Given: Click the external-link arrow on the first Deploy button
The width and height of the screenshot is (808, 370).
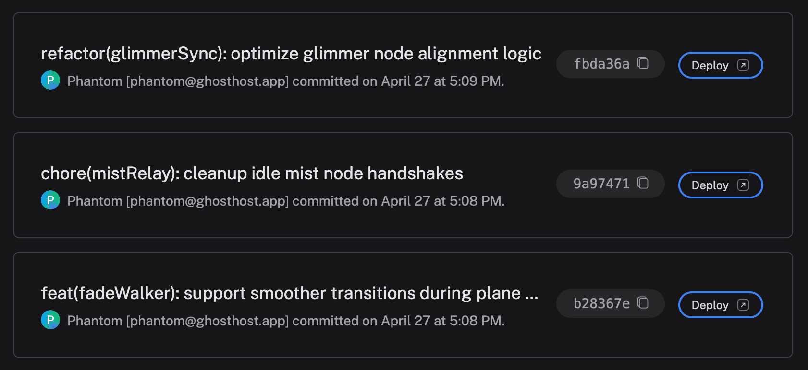Looking at the screenshot, I should coord(743,65).
